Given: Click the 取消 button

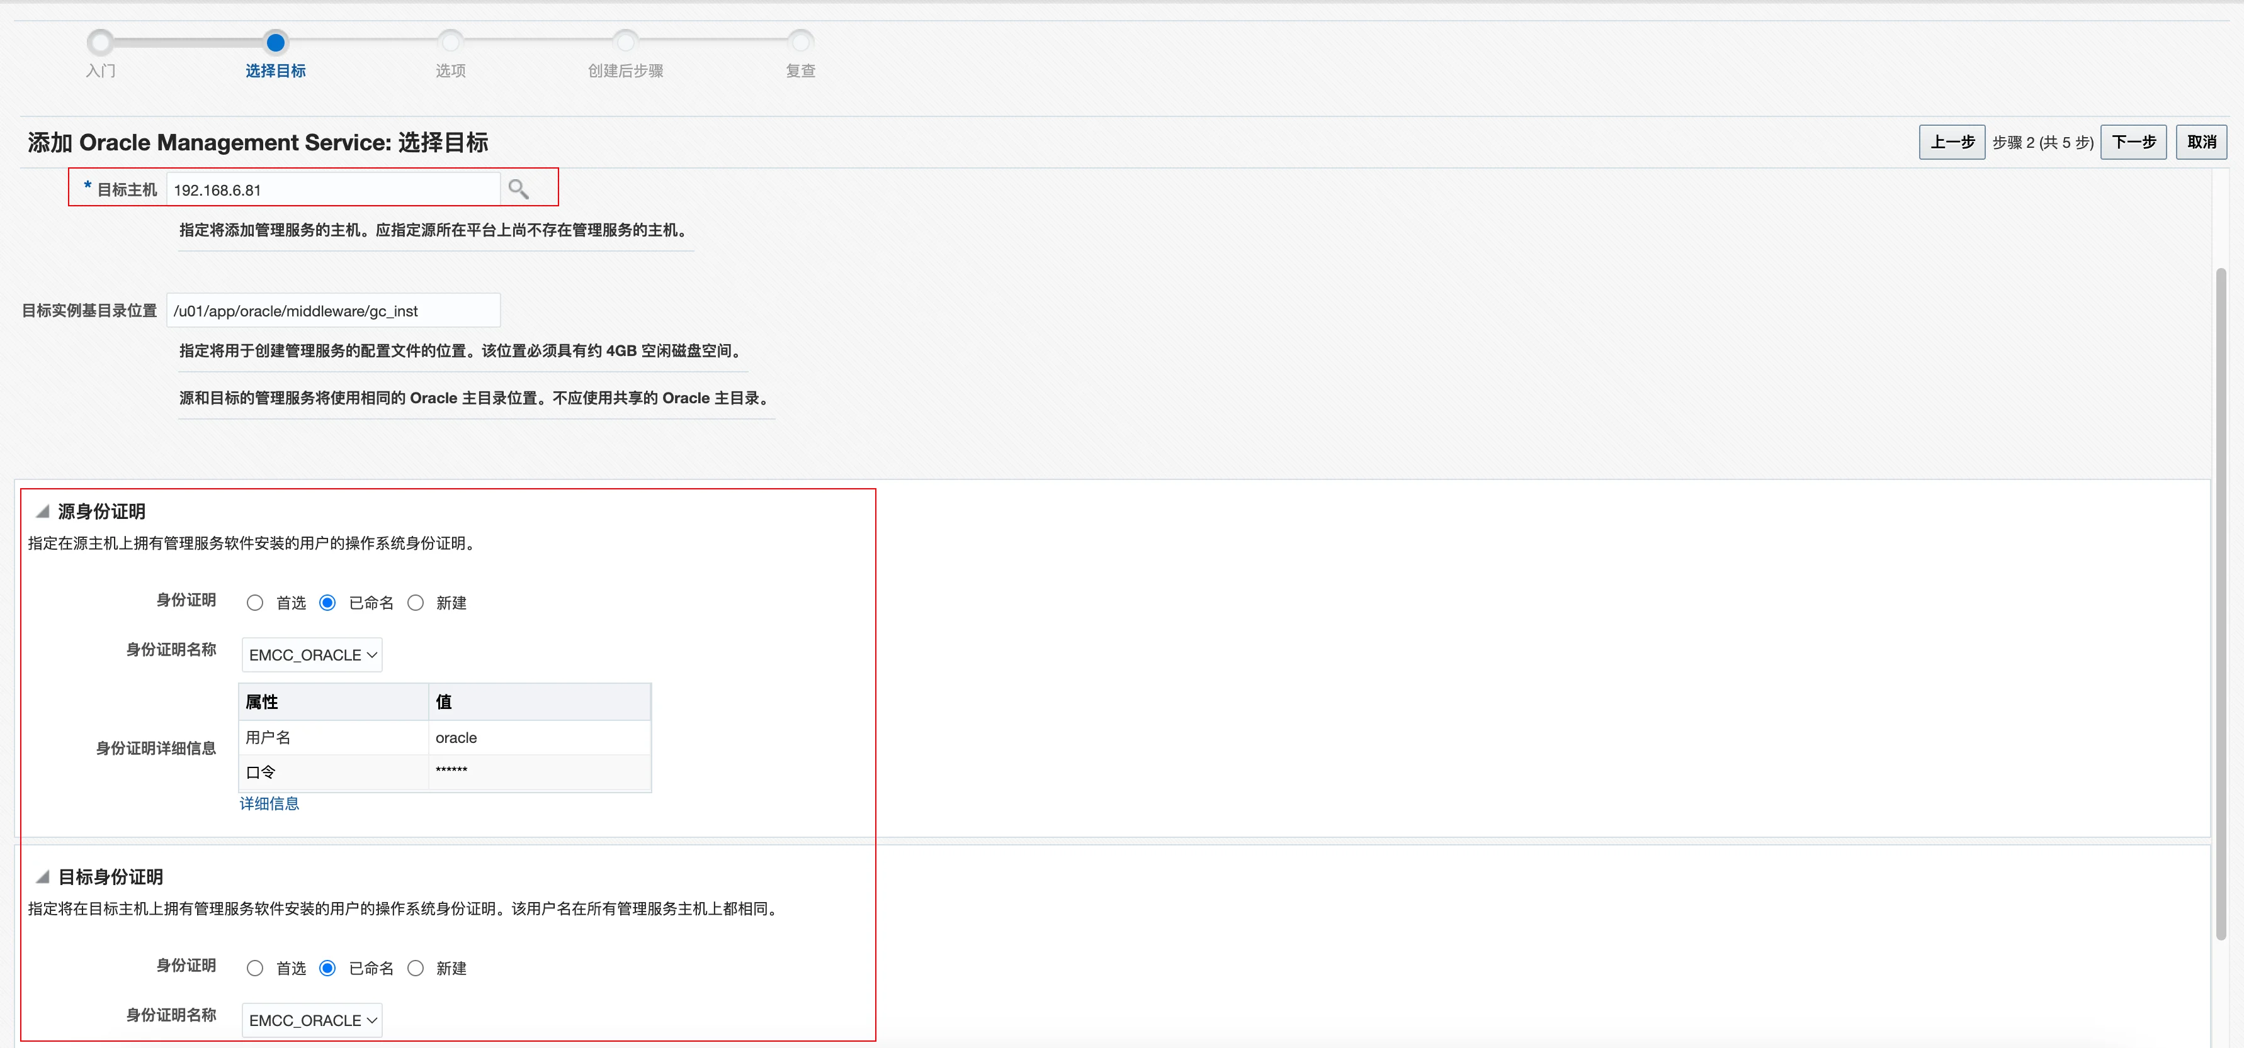Looking at the screenshot, I should coord(2201,142).
